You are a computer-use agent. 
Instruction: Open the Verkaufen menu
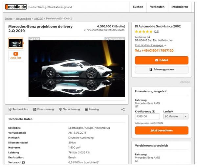(x=157, y=7)
